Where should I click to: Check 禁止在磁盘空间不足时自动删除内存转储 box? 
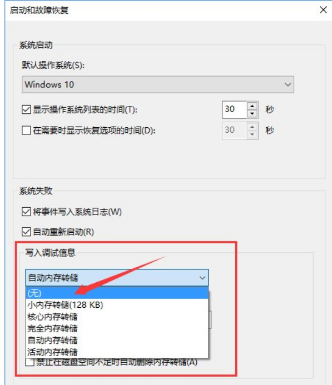[29, 362]
